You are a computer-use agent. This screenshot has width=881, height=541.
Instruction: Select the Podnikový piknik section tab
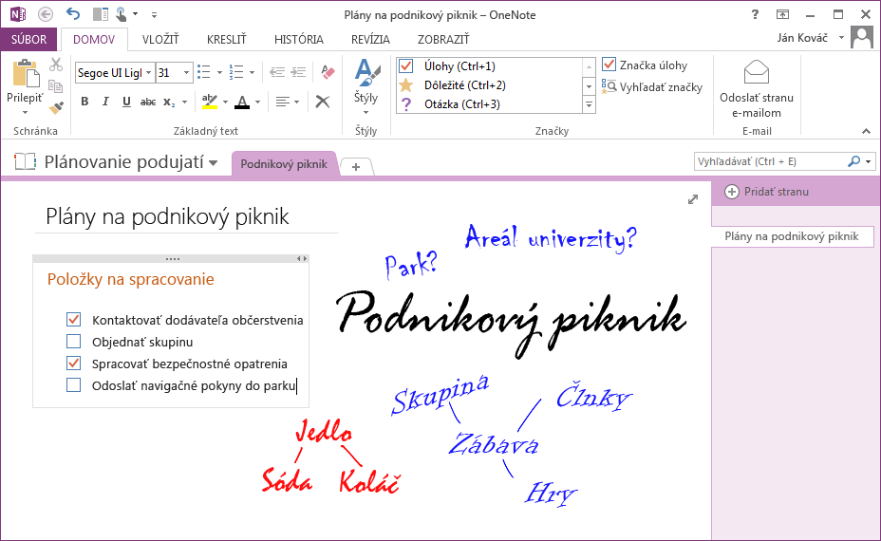pyautogui.click(x=284, y=164)
